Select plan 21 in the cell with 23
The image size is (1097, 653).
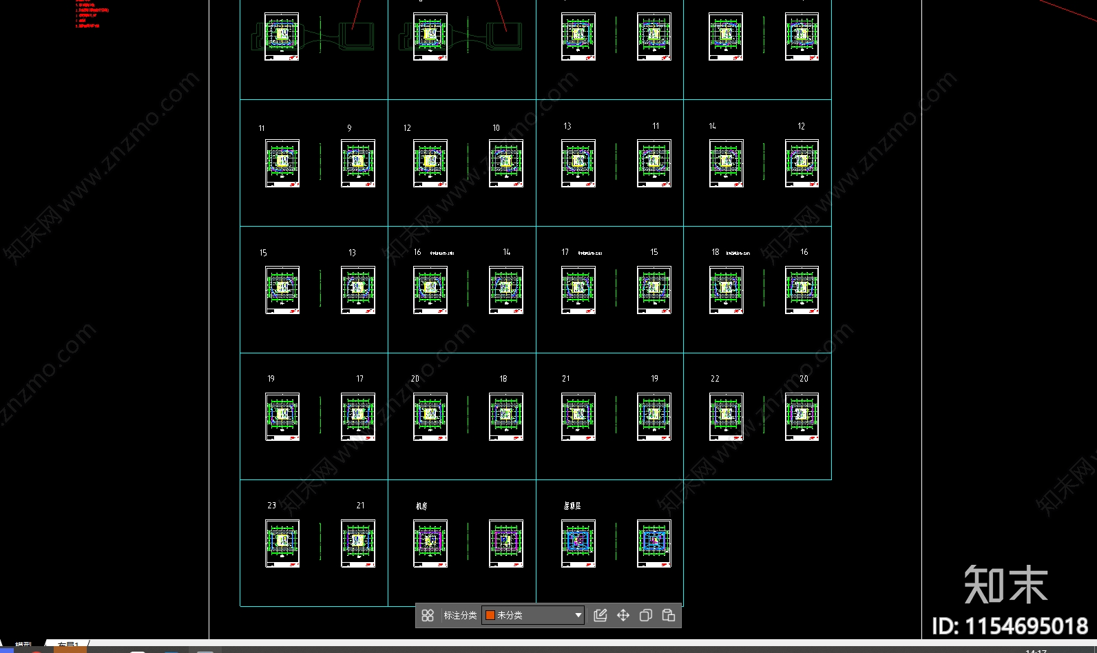(x=358, y=543)
